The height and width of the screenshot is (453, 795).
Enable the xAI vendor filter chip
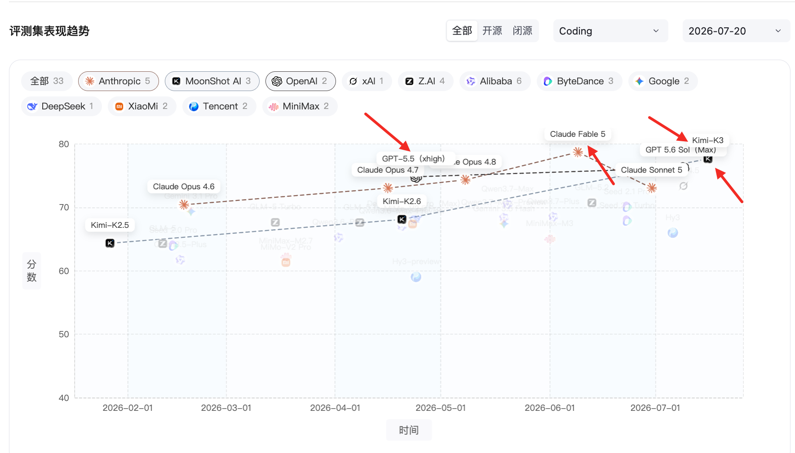pos(367,81)
